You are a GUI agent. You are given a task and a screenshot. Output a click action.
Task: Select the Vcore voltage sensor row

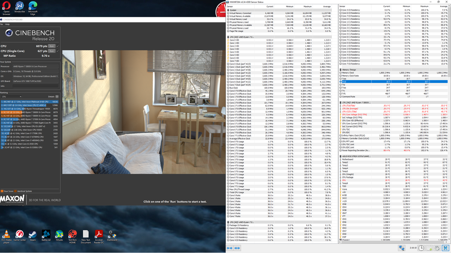394,189
